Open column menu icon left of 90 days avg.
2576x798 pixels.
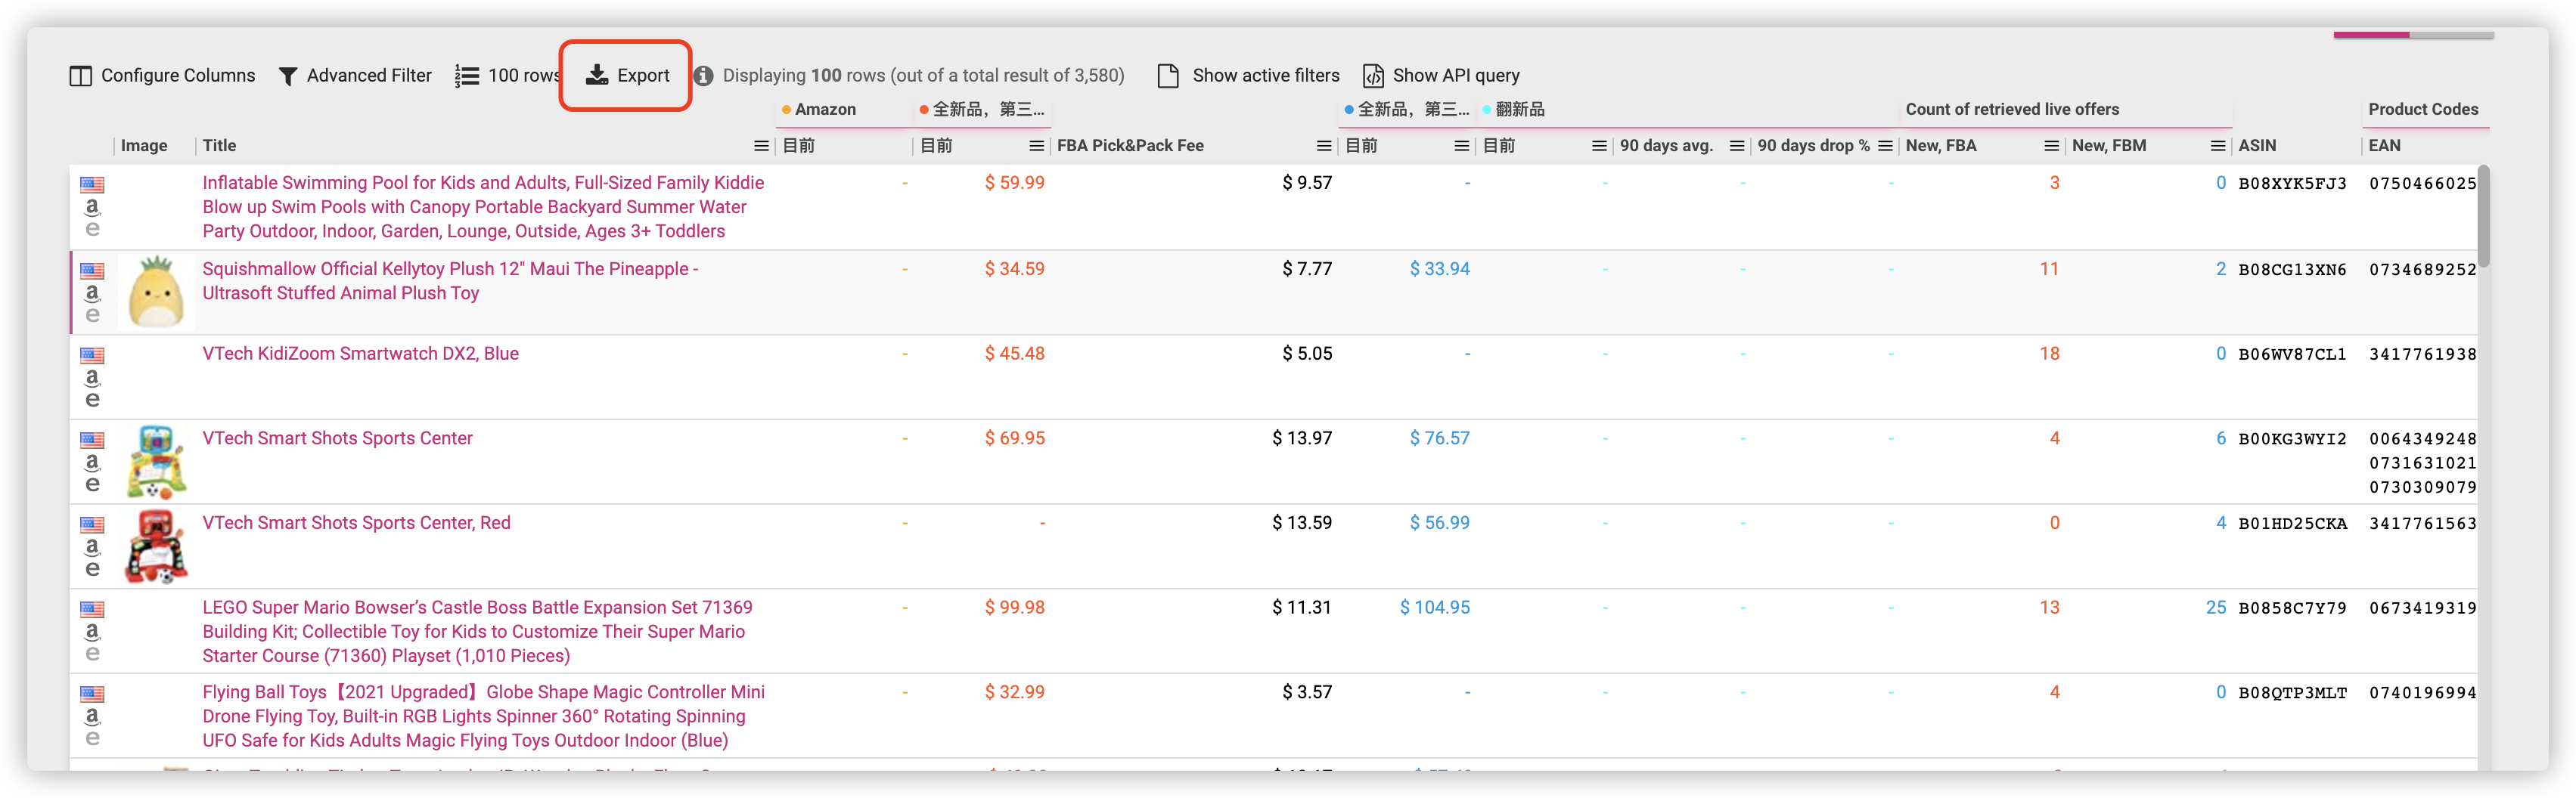pyautogui.click(x=1599, y=146)
